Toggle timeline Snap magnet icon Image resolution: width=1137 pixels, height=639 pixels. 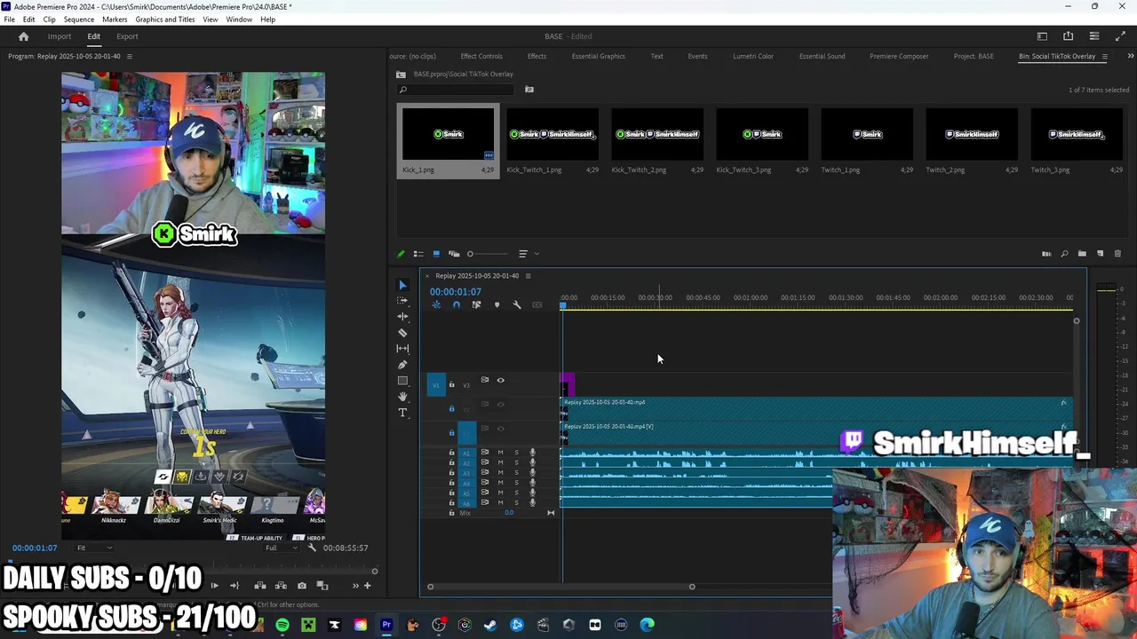pos(457,305)
